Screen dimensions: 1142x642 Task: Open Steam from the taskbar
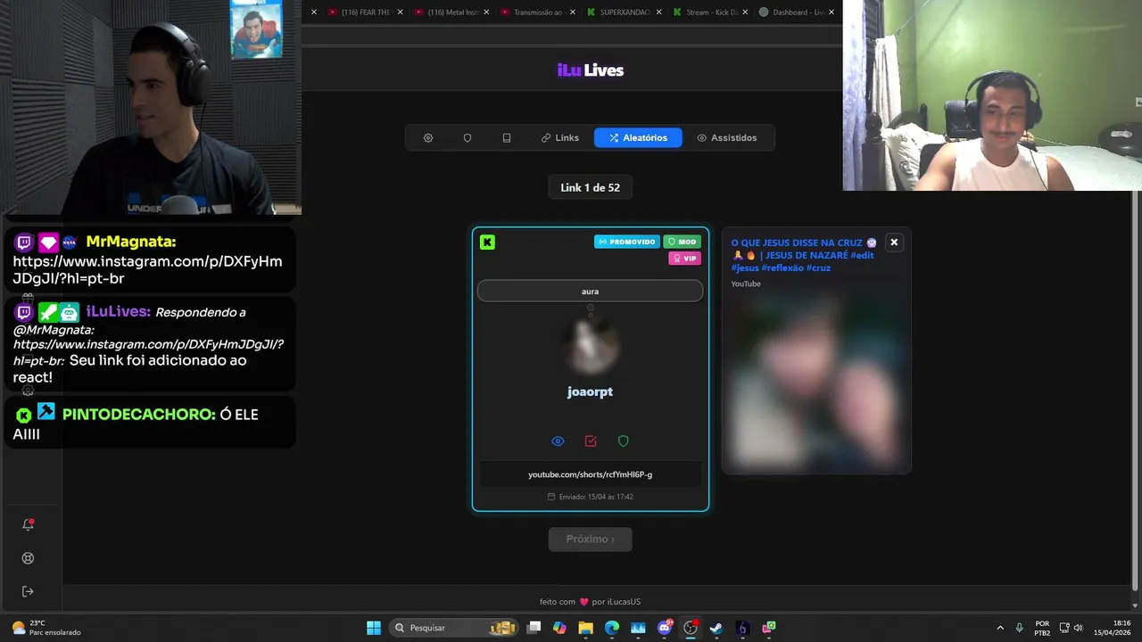pos(716,628)
